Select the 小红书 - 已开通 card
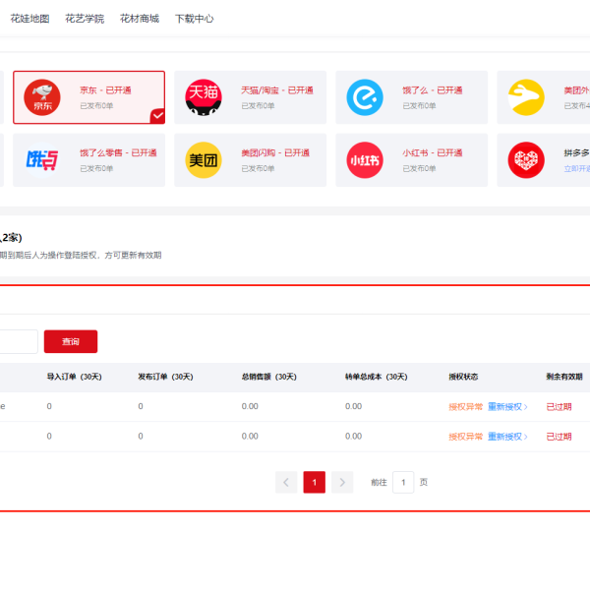 coord(412,160)
